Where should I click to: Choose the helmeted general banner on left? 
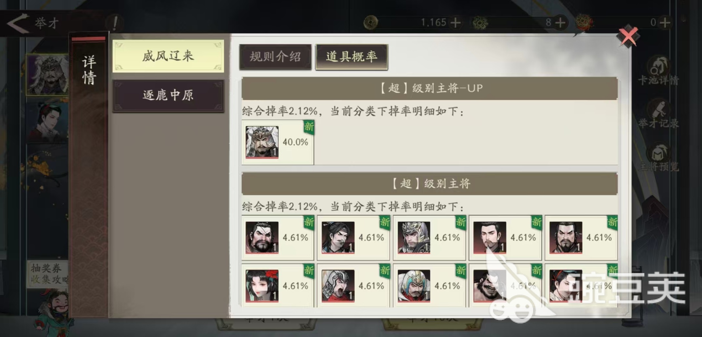pos(47,75)
